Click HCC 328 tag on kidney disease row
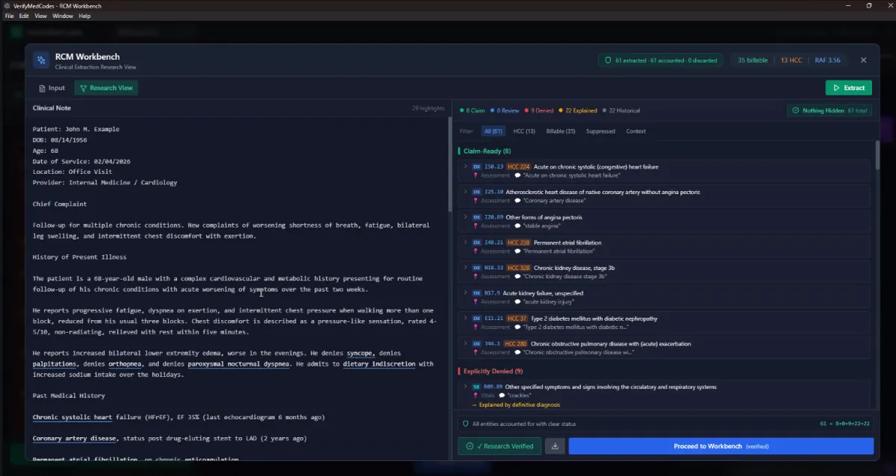 [x=518, y=269]
